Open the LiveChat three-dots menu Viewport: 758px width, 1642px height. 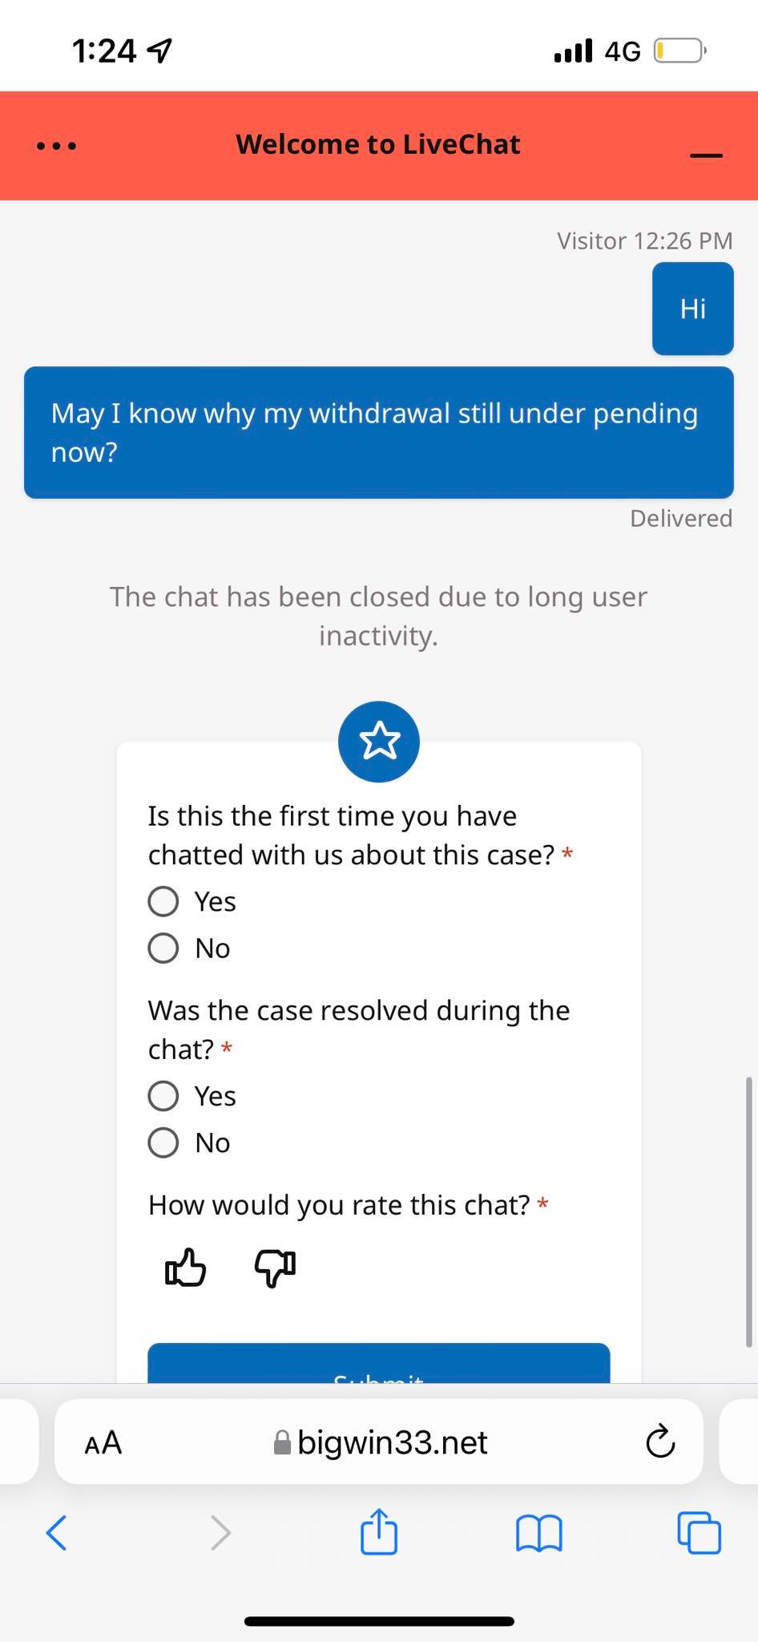[x=57, y=146]
